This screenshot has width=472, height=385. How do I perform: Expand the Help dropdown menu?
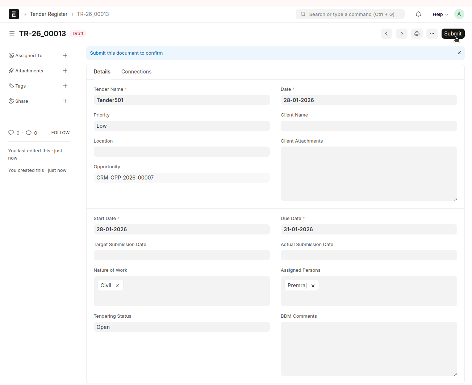click(x=440, y=14)
